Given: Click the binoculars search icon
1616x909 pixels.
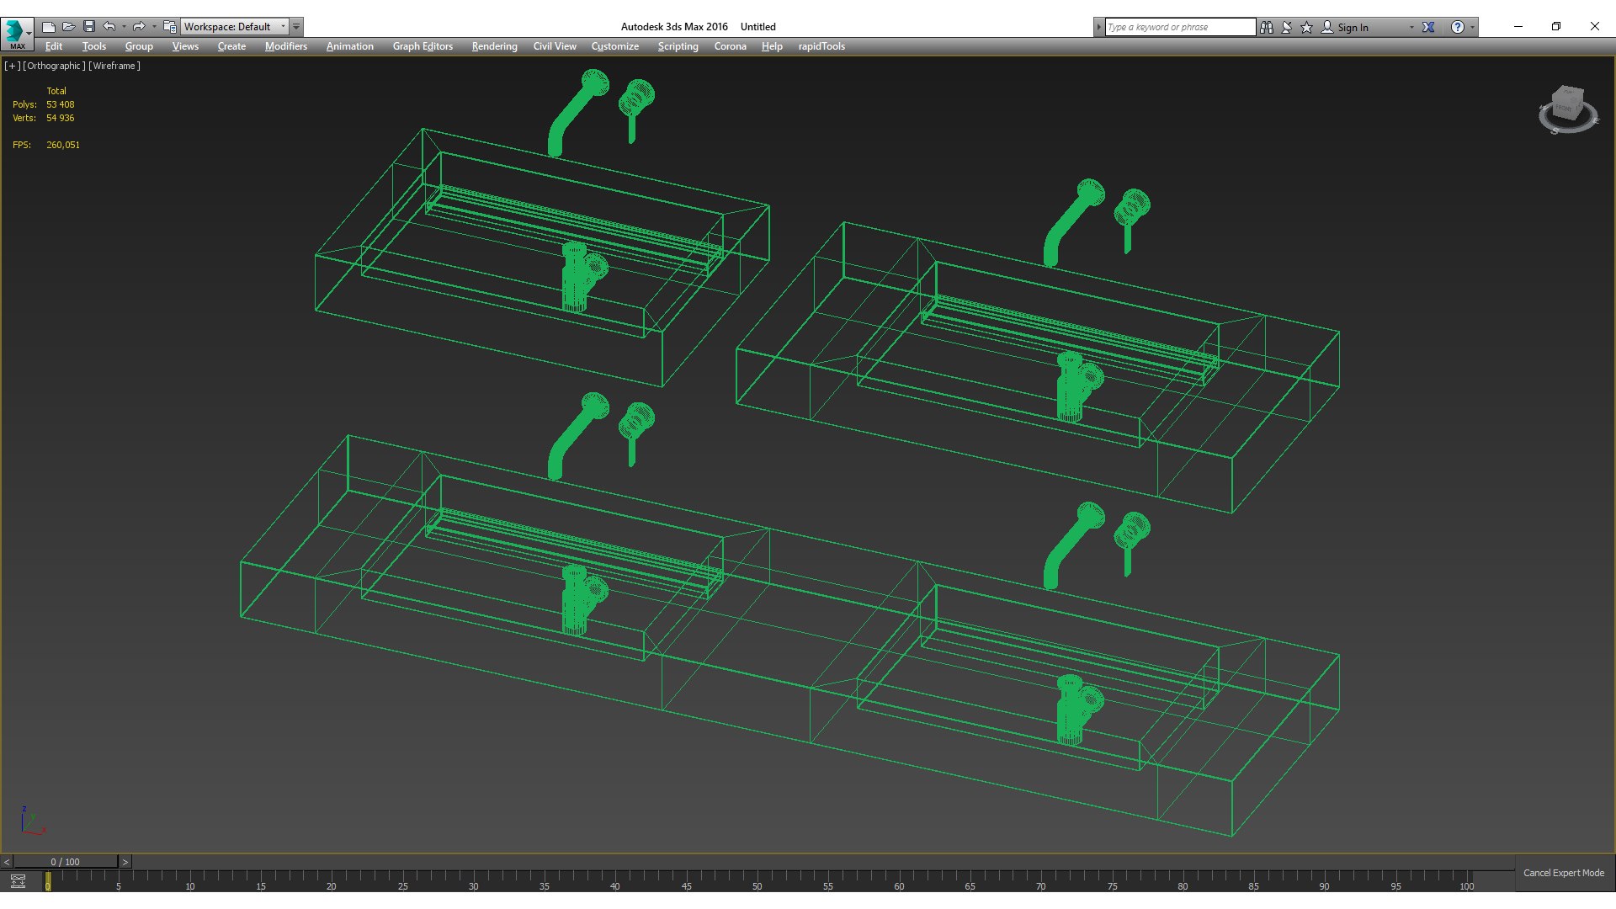Looking at the screenshot, I should [x=1266, y=27].
